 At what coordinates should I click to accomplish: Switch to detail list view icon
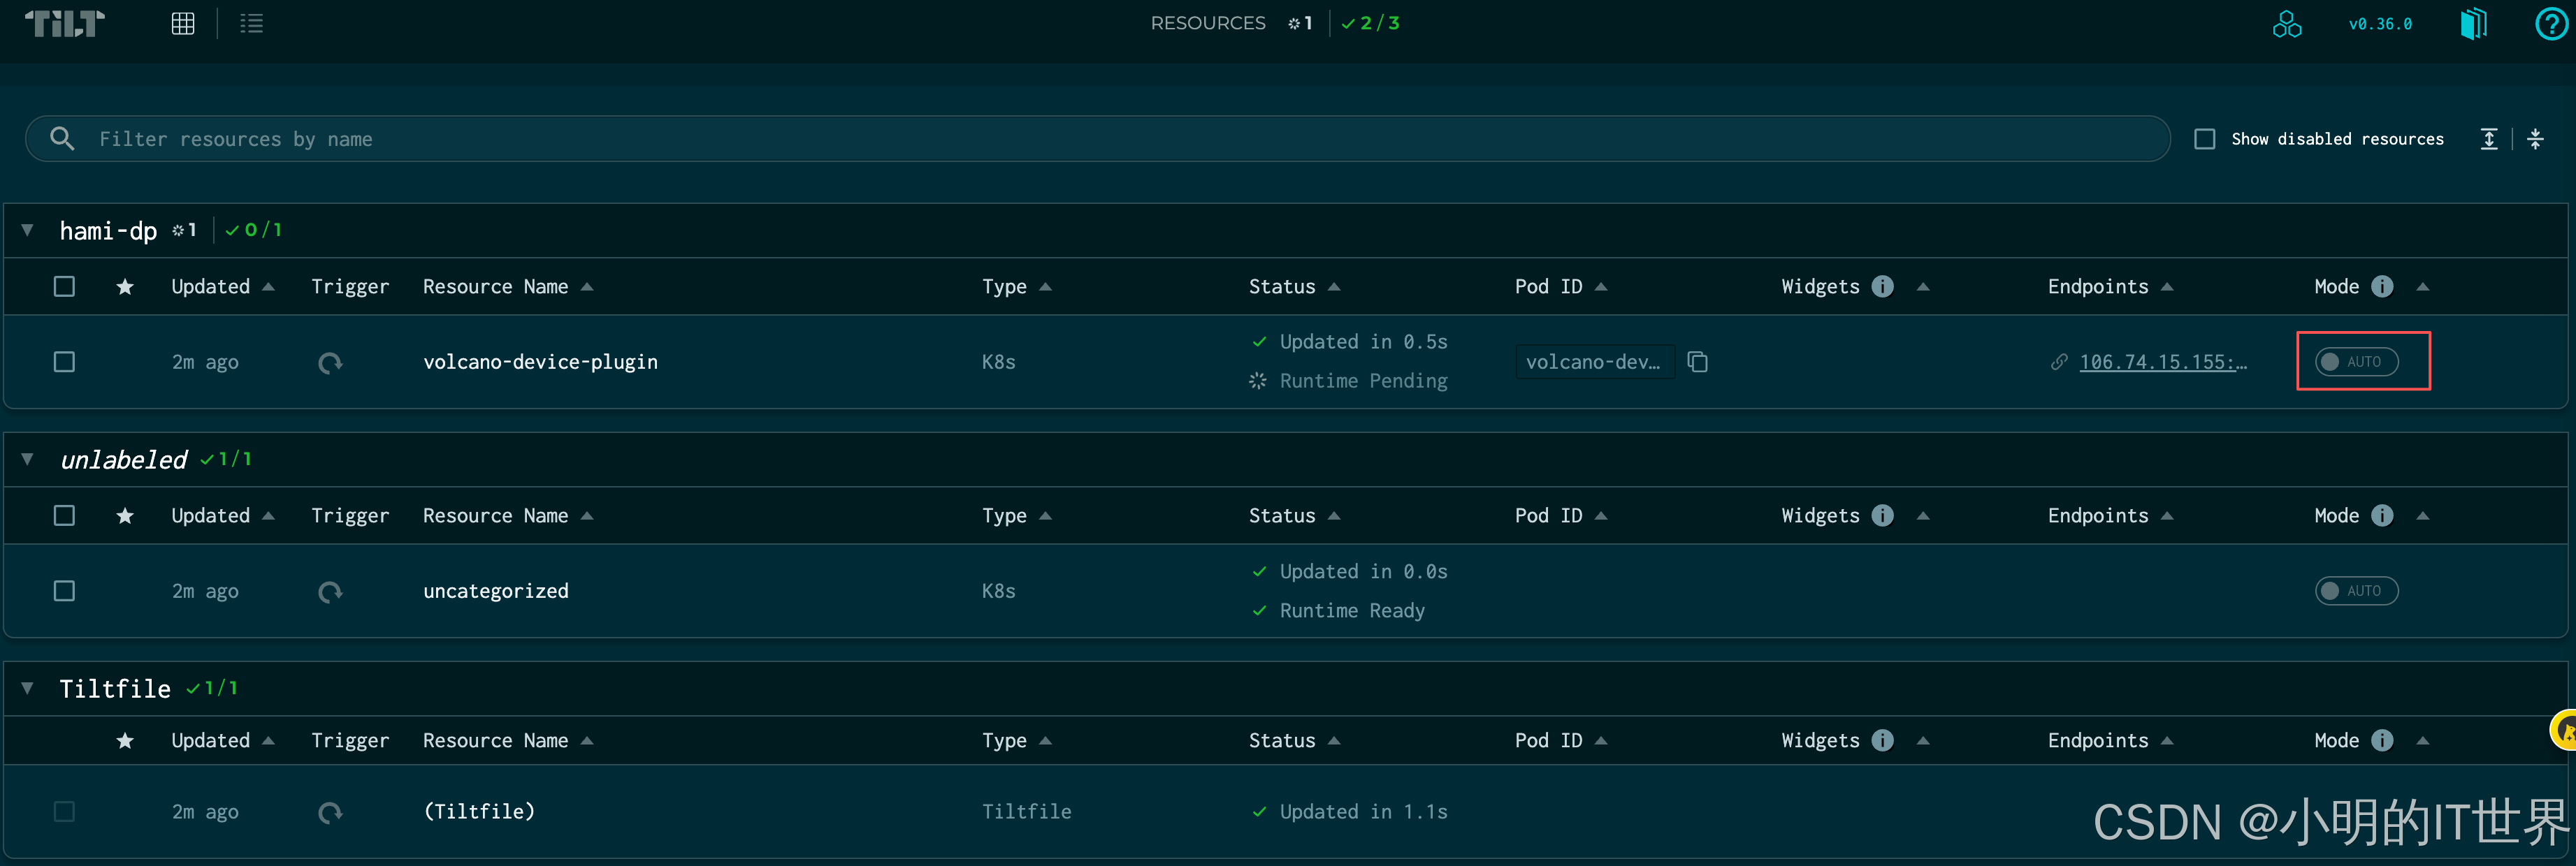pyautogui.click(x=251, y=23)
